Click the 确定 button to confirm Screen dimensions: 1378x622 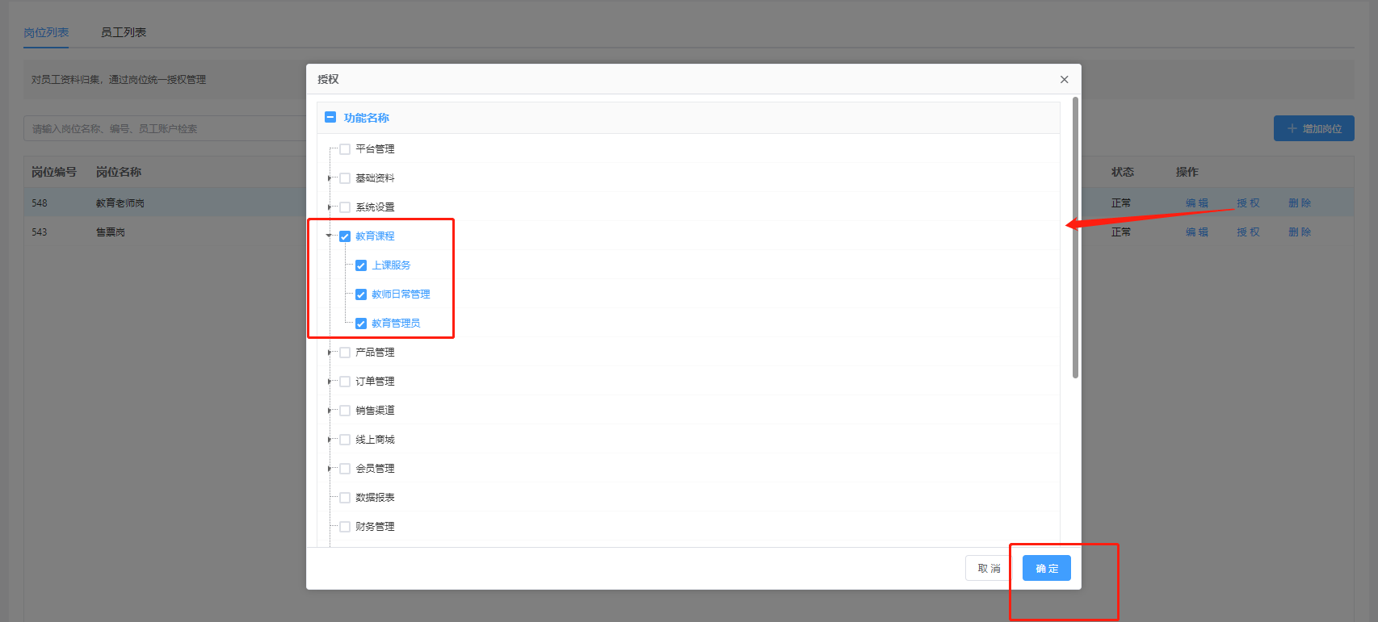pos(1046,568)
